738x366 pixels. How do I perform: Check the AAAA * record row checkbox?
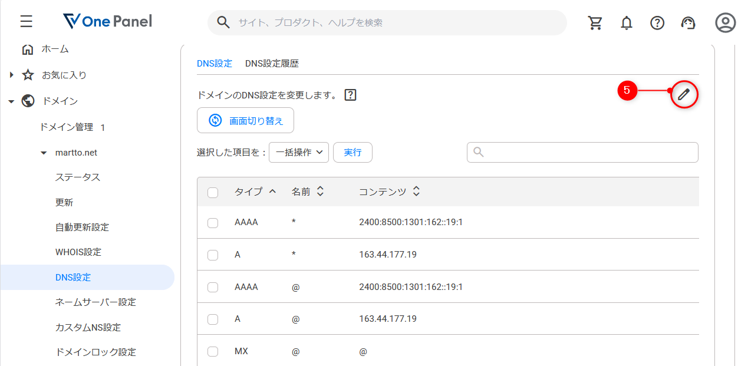point(213,223)
